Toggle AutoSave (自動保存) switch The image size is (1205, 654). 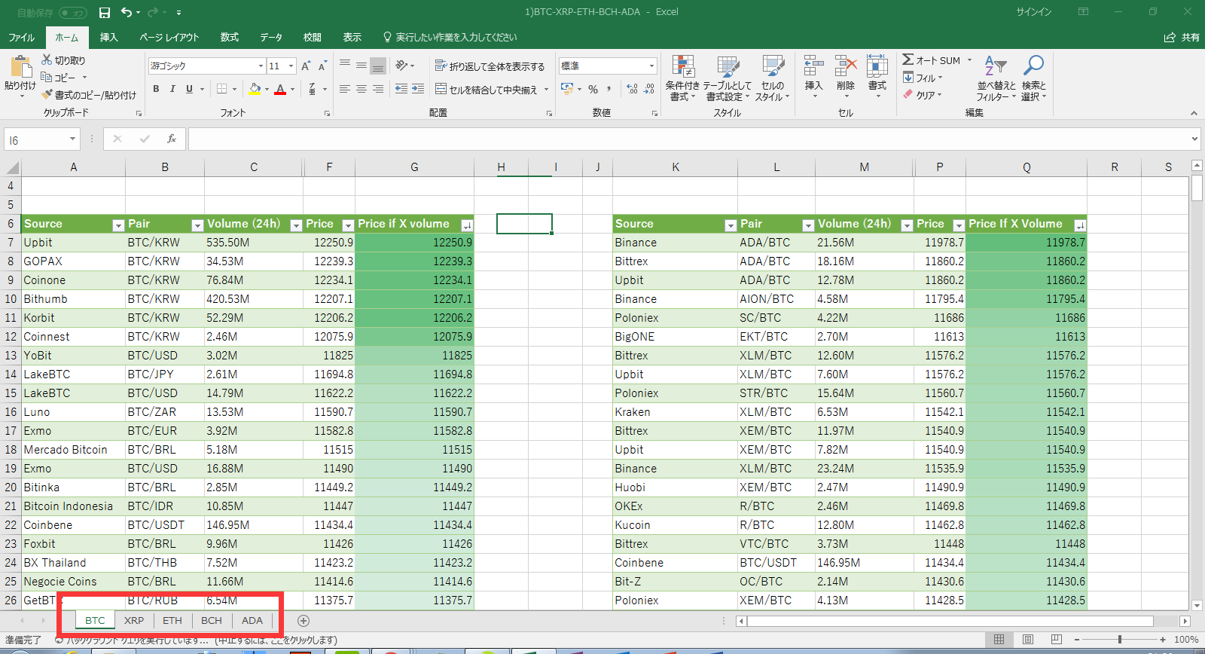click(72, 13)
